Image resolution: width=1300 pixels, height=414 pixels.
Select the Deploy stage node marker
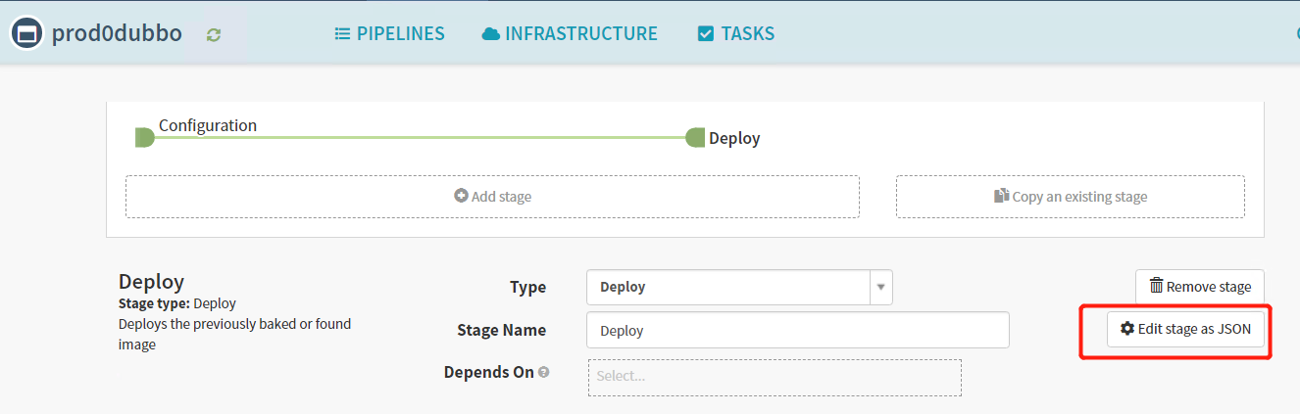695,138
